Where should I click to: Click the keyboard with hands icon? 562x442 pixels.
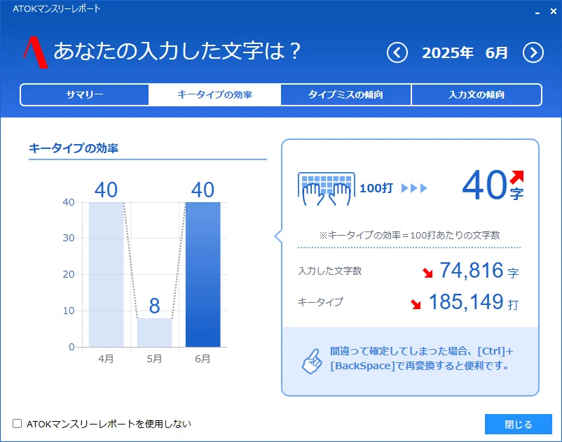coord(326,188)
